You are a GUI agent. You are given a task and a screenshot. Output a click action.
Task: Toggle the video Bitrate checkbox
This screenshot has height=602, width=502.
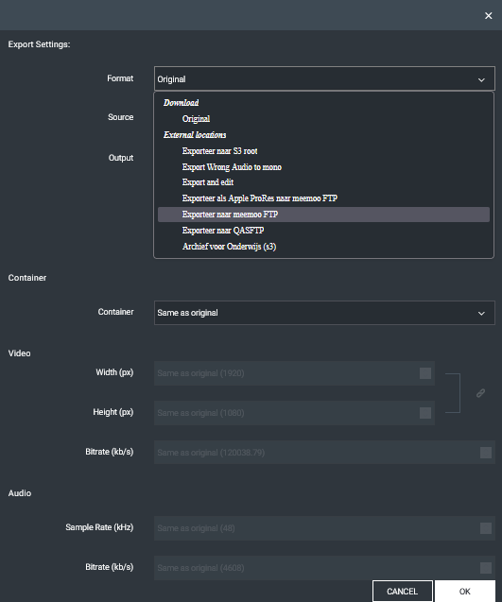tap(486, 453)
